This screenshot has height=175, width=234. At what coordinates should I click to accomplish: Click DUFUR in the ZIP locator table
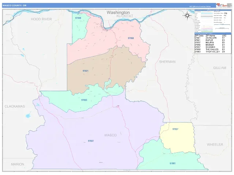(209, 40)
